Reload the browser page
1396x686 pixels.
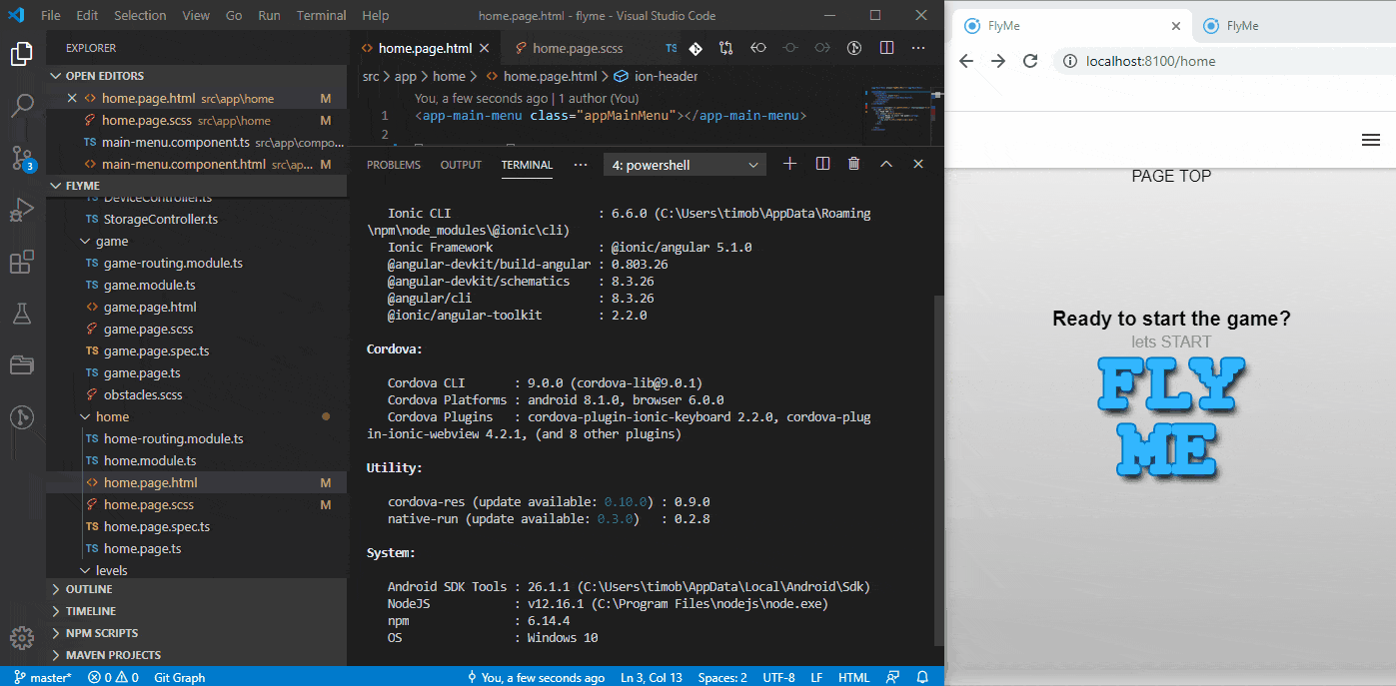1030,61
